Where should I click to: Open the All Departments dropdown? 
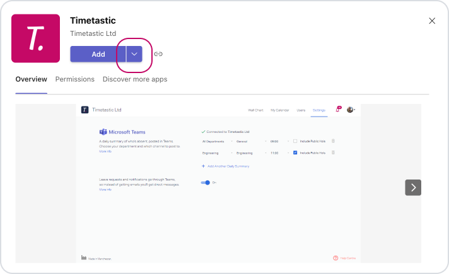click(x=218, y=141)
